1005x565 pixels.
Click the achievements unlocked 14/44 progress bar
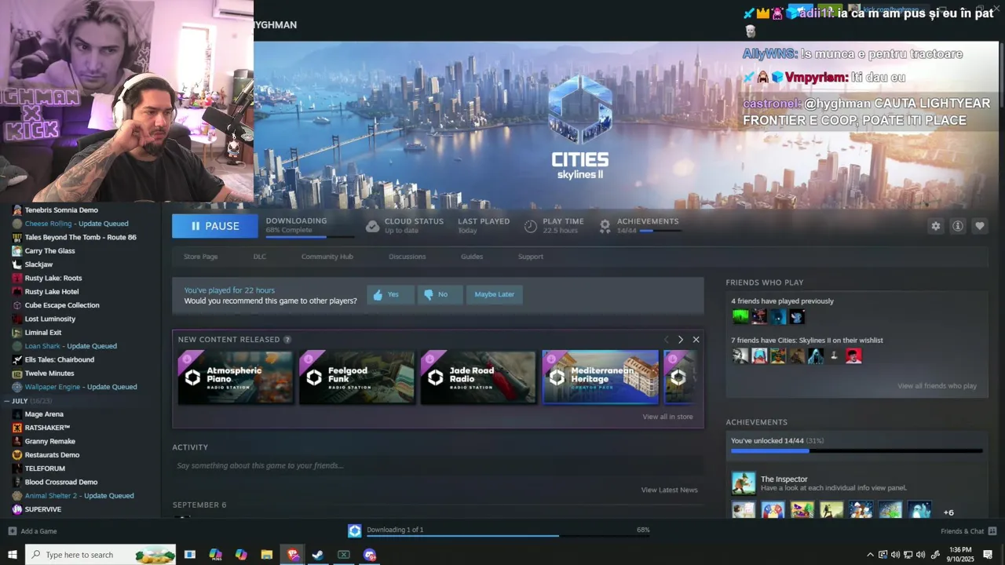857,451
